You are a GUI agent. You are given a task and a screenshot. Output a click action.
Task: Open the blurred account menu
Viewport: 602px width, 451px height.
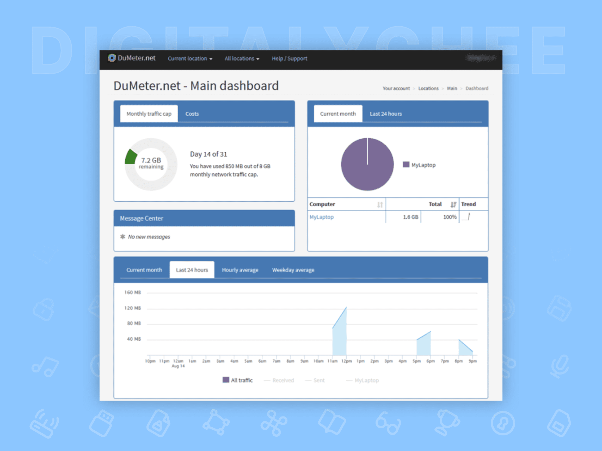coord(481,58)
